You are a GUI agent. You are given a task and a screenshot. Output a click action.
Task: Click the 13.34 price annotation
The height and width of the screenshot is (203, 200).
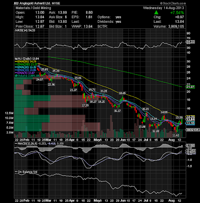pyautogui.click(x=154, y=119)
